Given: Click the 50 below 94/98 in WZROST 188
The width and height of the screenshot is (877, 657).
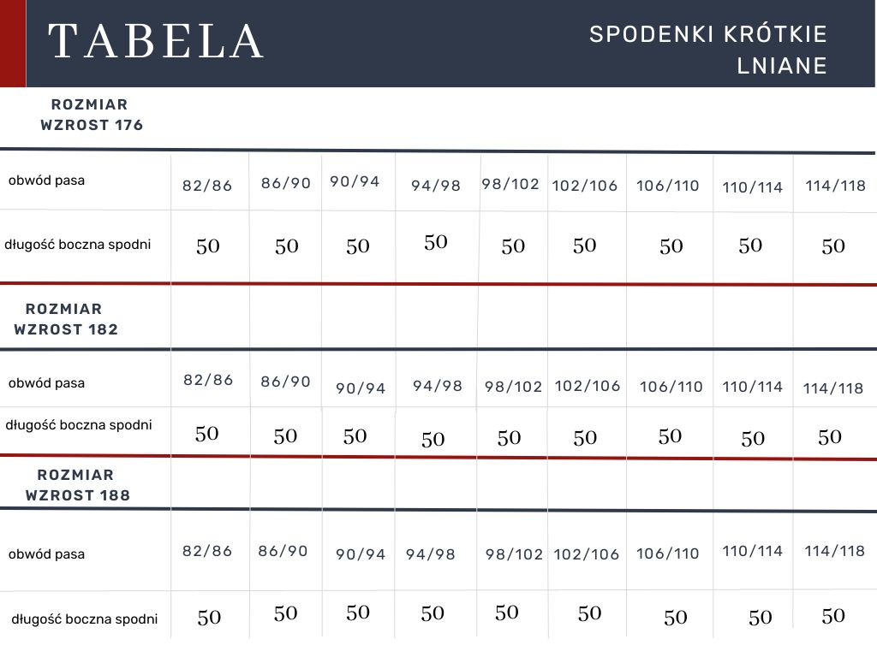Looking at the screenshot, I should coord(433,613).
